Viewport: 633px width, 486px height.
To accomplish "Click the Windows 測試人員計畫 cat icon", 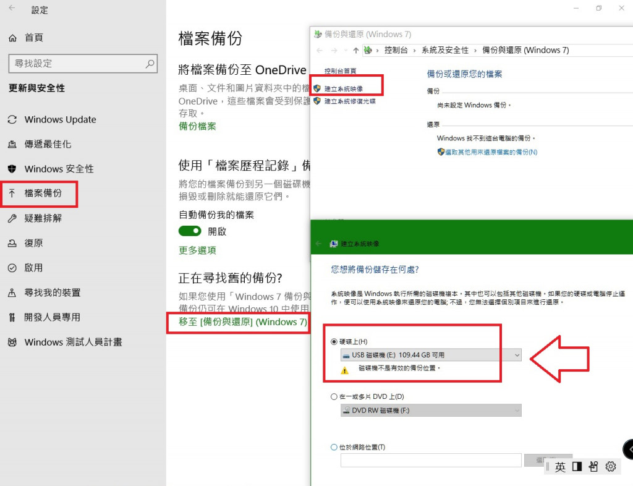I will pyautogui.click(x=12, y=343).
